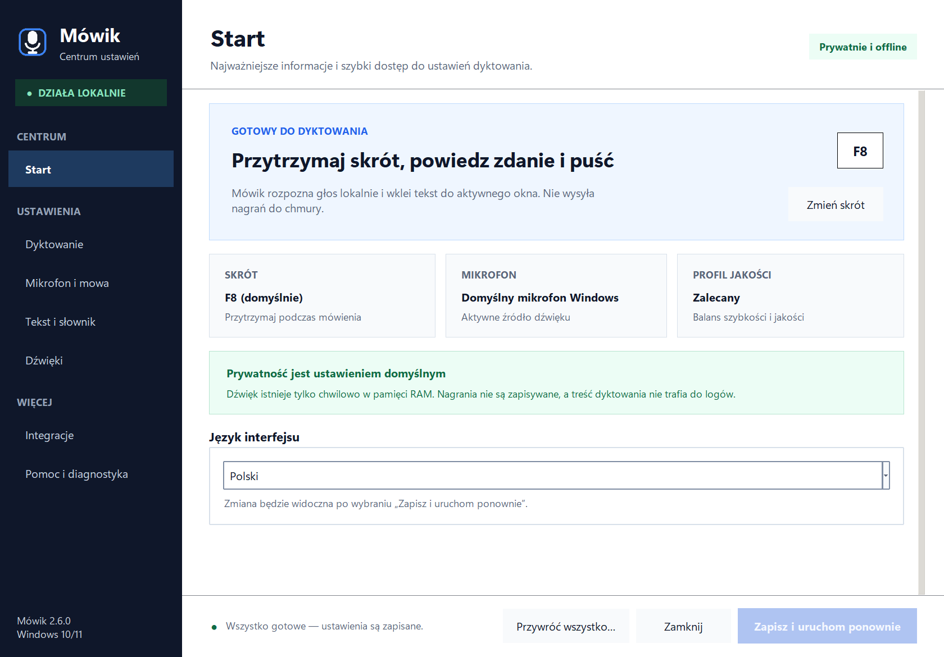944x657 pixels.
Task: Click the green status dot near Wszystko gotowe
Action: (x=214, y=627)
